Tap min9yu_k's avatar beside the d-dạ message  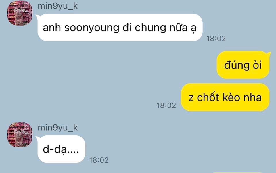(20, 134)
